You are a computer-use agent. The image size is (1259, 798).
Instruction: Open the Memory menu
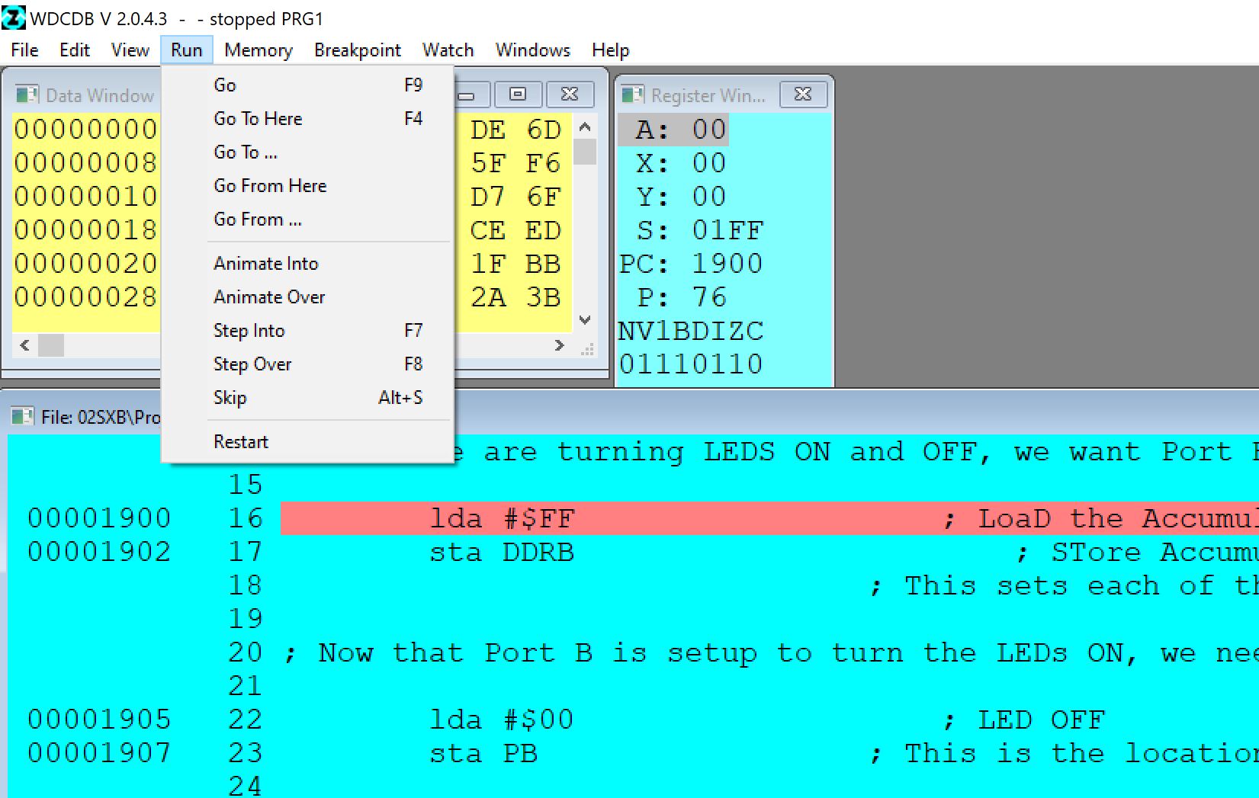pos(259,50)
